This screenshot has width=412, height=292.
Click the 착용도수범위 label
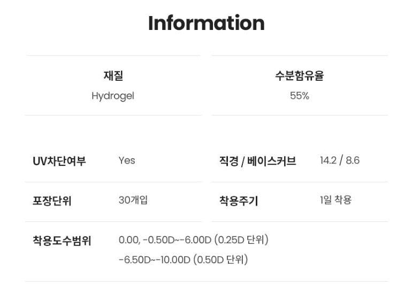pyautogui.click(x=62, y=241)
